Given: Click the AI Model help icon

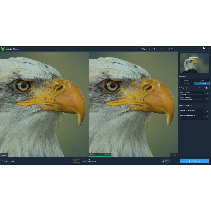Looking at the screenshot, I should coord(187,76).
